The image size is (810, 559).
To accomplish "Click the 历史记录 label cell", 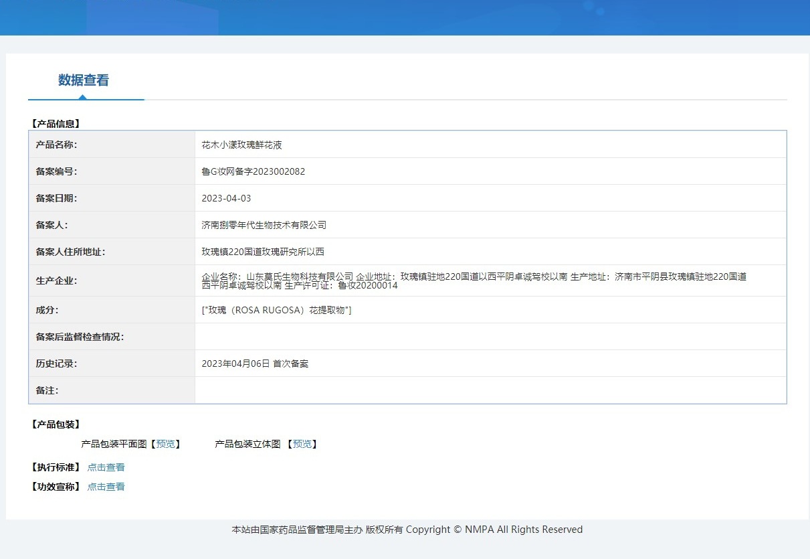I will coord(112,364).
